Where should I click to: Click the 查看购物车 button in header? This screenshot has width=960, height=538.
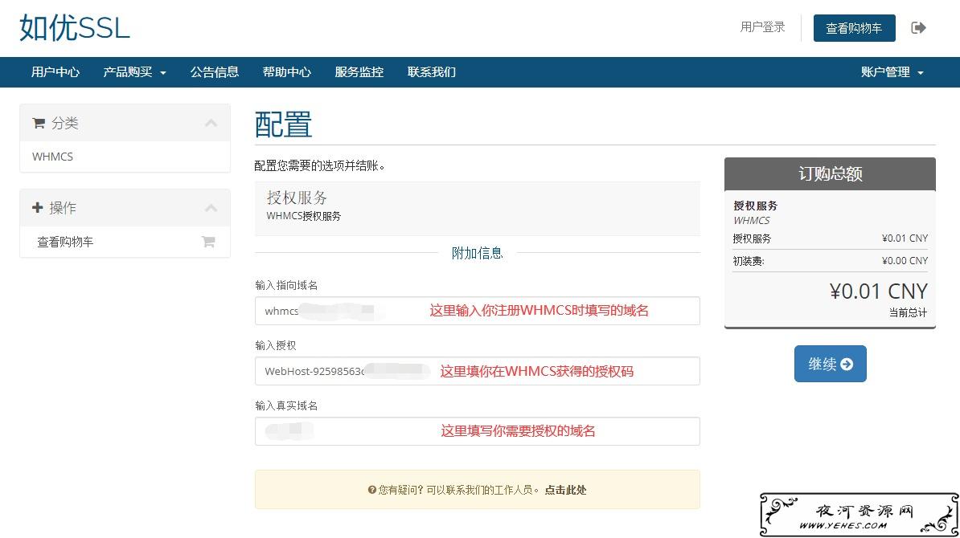(x=854, y=28)
